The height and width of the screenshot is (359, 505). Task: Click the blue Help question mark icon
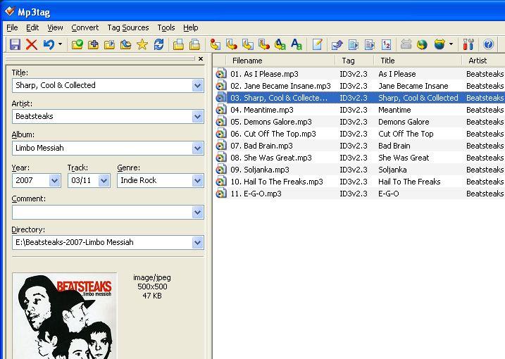(488, 44)
